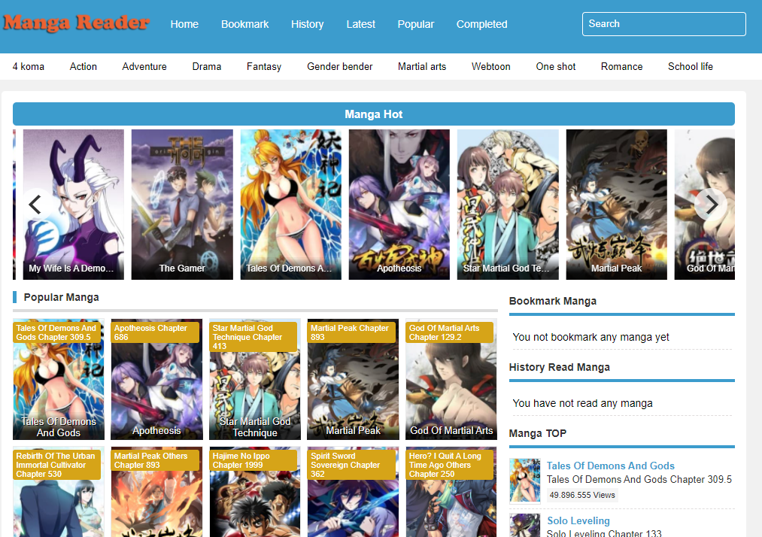Click the Popular Manga heading
Viewport: 762px width, 537px height.
(61, 297)
